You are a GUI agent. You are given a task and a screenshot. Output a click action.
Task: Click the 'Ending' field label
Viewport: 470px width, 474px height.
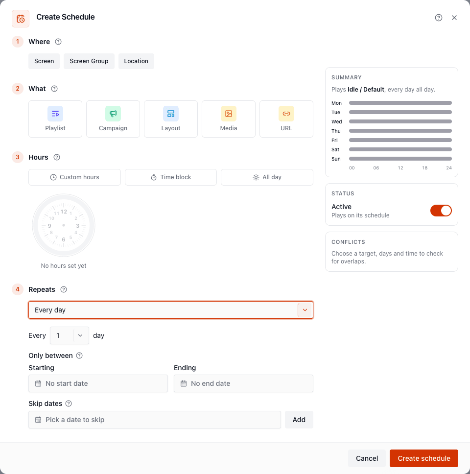click(x=185, y=368)
